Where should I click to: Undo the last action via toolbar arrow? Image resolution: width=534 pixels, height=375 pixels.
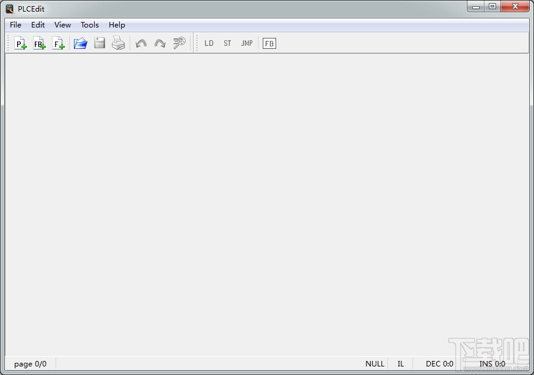click(x=141, y=43)
